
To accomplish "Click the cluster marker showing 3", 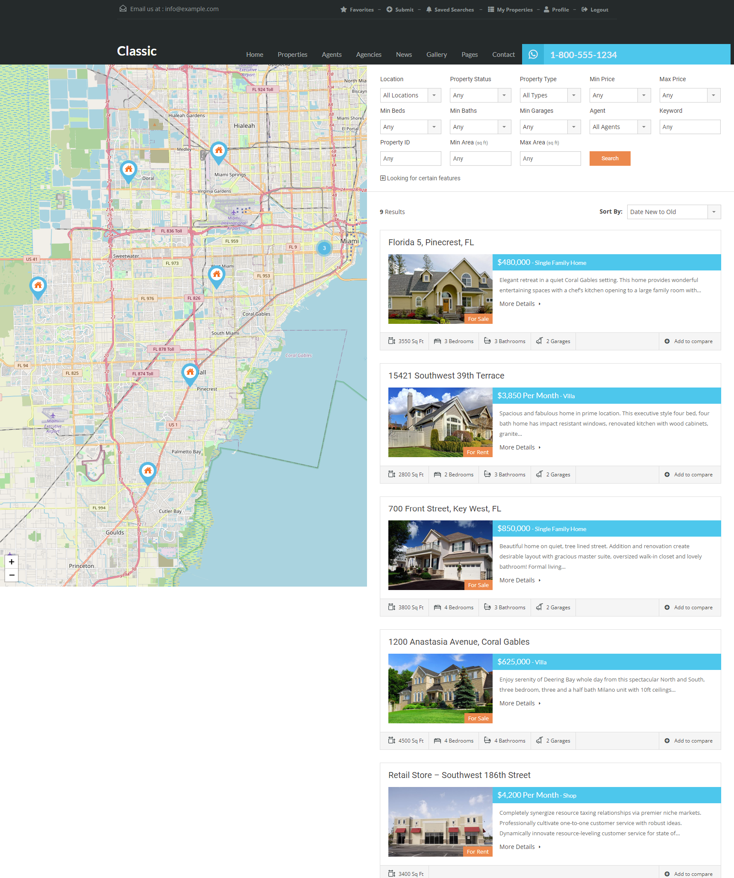I will [324, 248].
